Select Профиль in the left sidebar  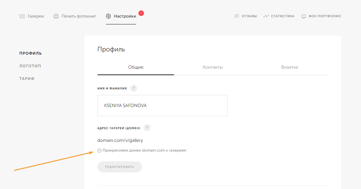pos(30,53)
